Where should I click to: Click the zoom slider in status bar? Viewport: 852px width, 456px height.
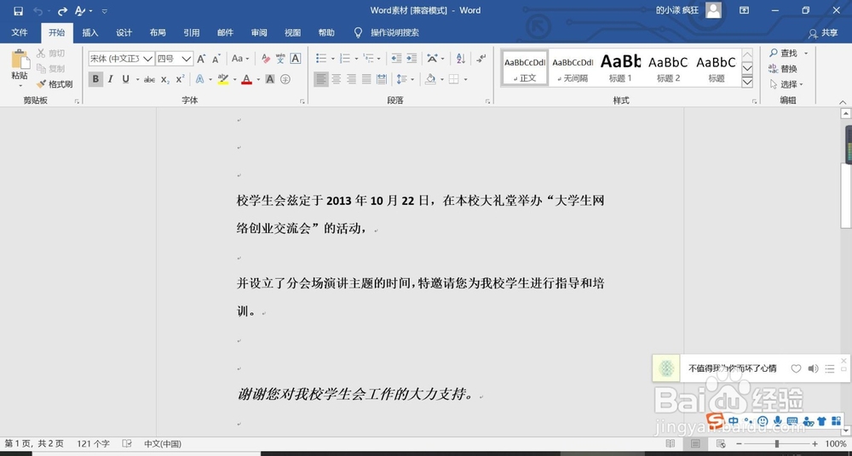[x=777, y=444]
